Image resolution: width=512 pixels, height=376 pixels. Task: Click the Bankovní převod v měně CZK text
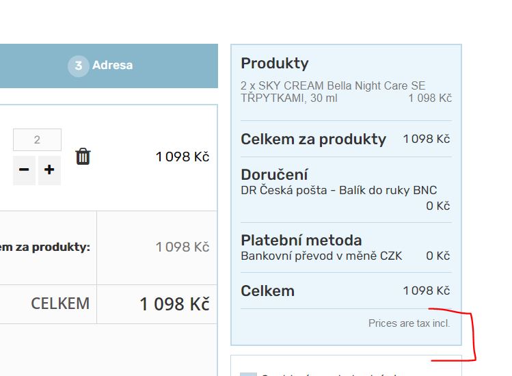click(x=321, y=256)
